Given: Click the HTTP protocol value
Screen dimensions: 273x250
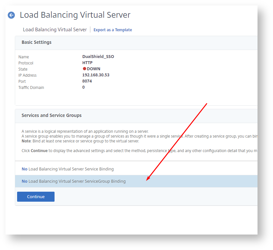Looking at the screenshot, I should pos(87,63).
